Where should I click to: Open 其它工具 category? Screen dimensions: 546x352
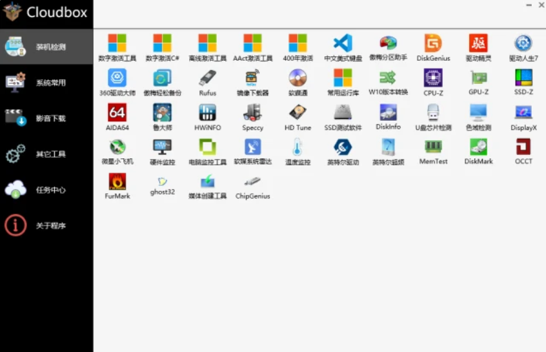tap(46, 154)
